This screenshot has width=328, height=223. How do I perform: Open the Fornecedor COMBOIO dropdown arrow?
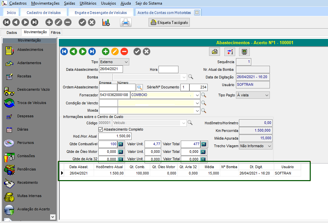pyautogui.click(x=197, y=95)
